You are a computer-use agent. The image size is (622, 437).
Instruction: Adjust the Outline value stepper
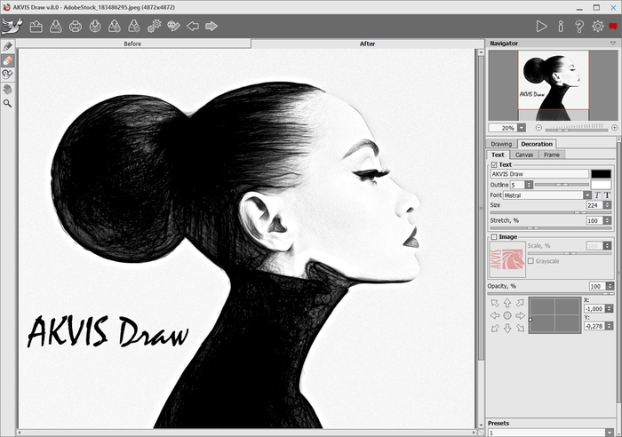pos(529,185)
